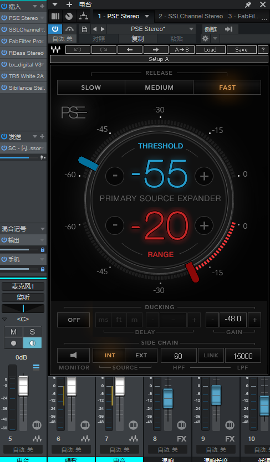This screenshot has width=270, height=462.
Task: Switch to 2 - SSLChannel Stereo tab
Action: click(191, 16)
